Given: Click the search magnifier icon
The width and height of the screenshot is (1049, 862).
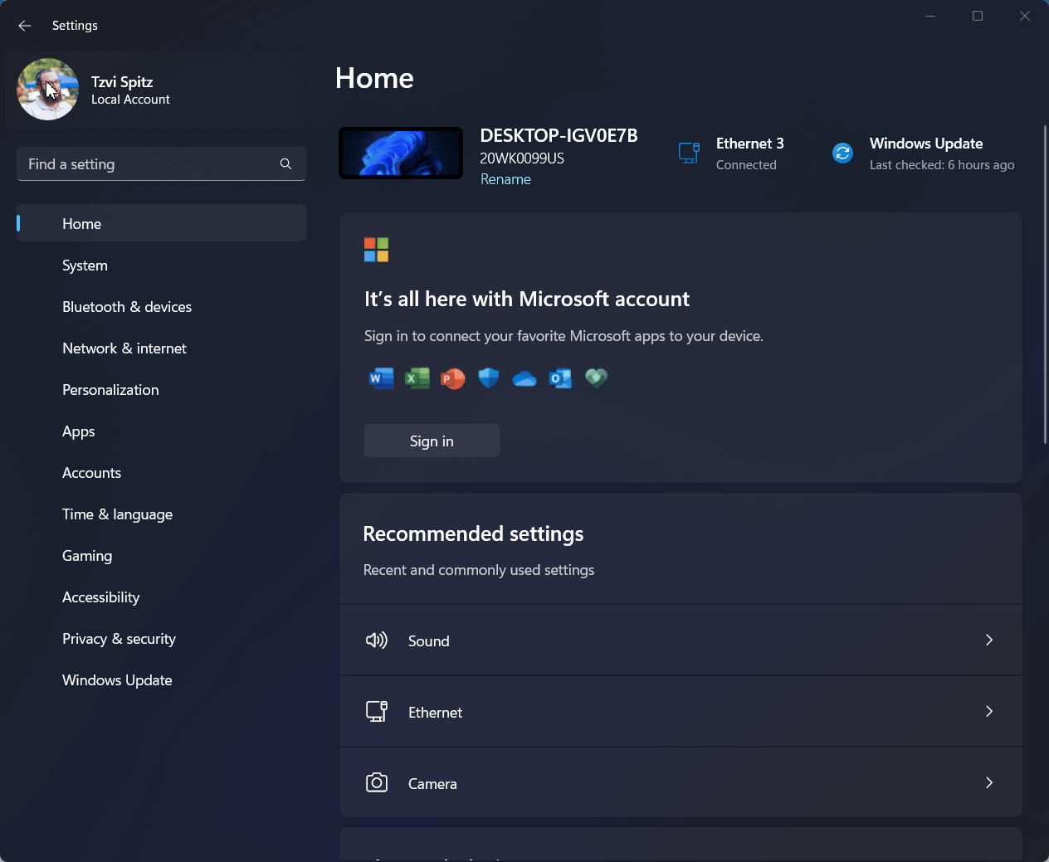Looking at the screenshot, I should (285, 164).
